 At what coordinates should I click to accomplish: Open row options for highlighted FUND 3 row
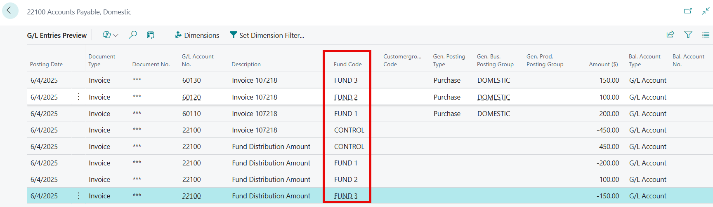(x=78, y=196)
